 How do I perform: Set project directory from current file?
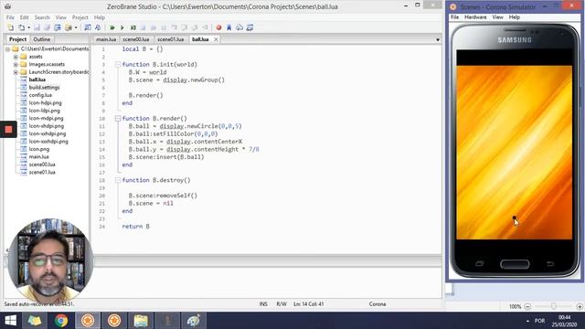[x=58, y=27]
